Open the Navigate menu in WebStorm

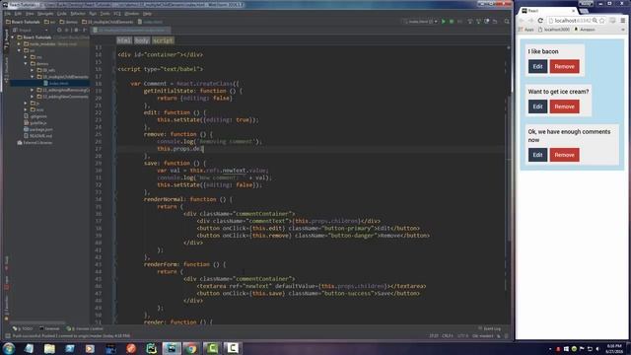pos(45,14)
